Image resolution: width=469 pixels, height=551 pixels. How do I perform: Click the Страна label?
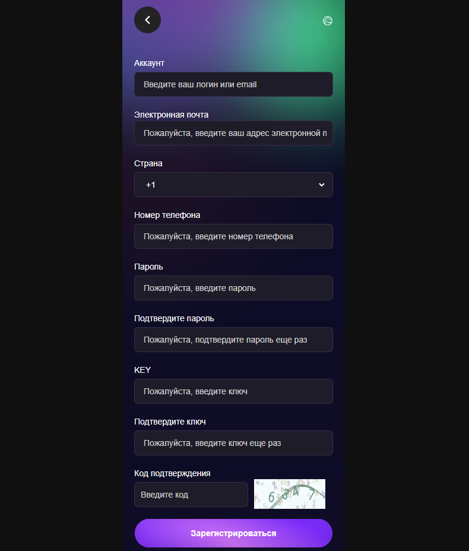tap(148, 163)
